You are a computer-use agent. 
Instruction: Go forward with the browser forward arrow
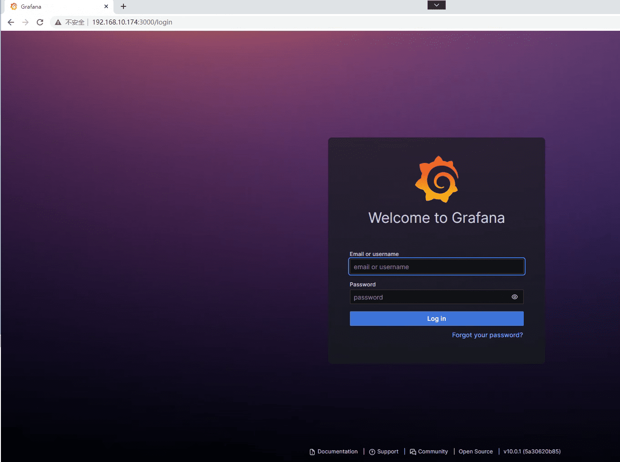coord(25,22)
